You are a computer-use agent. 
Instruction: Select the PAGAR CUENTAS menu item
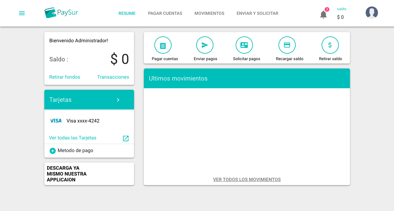click(165, 13)
